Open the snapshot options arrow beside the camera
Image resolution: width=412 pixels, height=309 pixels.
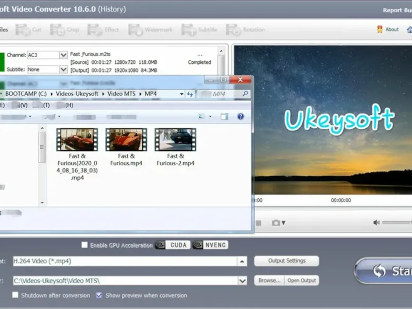284,223
